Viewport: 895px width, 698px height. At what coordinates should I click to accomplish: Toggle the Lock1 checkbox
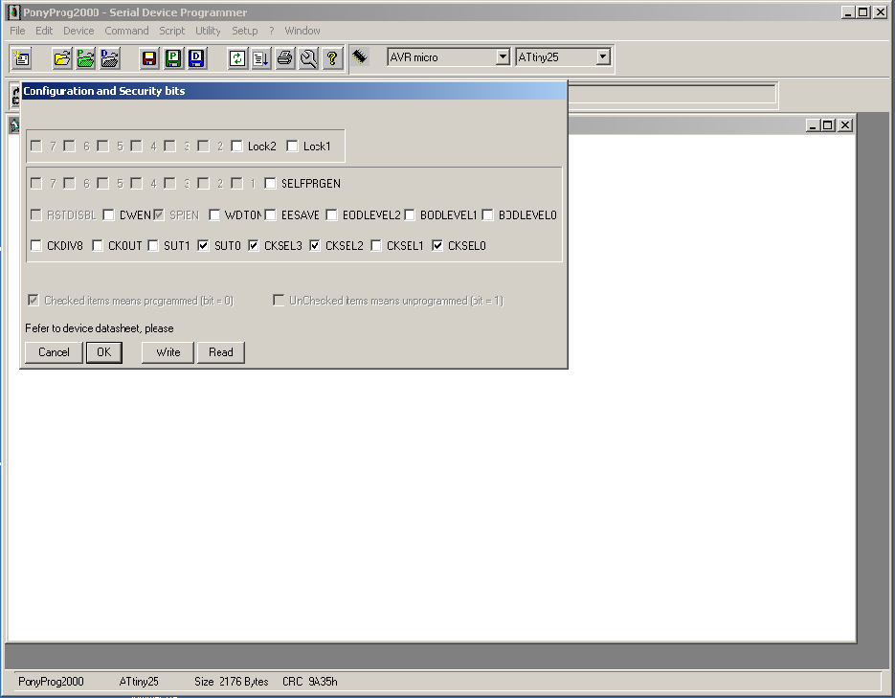click(x=292, y=146)
